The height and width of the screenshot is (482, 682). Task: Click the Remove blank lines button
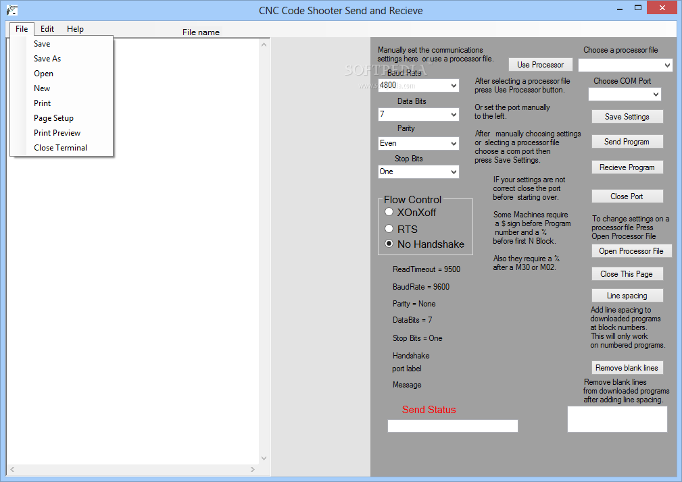pyautogui.click(x=627, y=368)
